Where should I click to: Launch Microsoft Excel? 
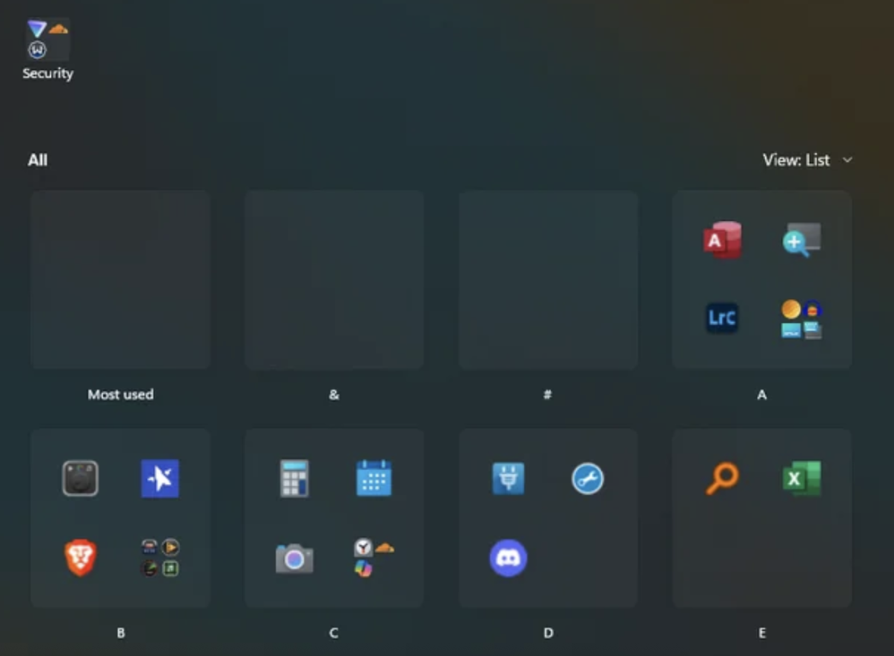[x=802, y=478]
